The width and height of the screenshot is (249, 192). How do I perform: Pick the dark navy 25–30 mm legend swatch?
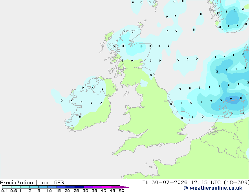point(79,187)
